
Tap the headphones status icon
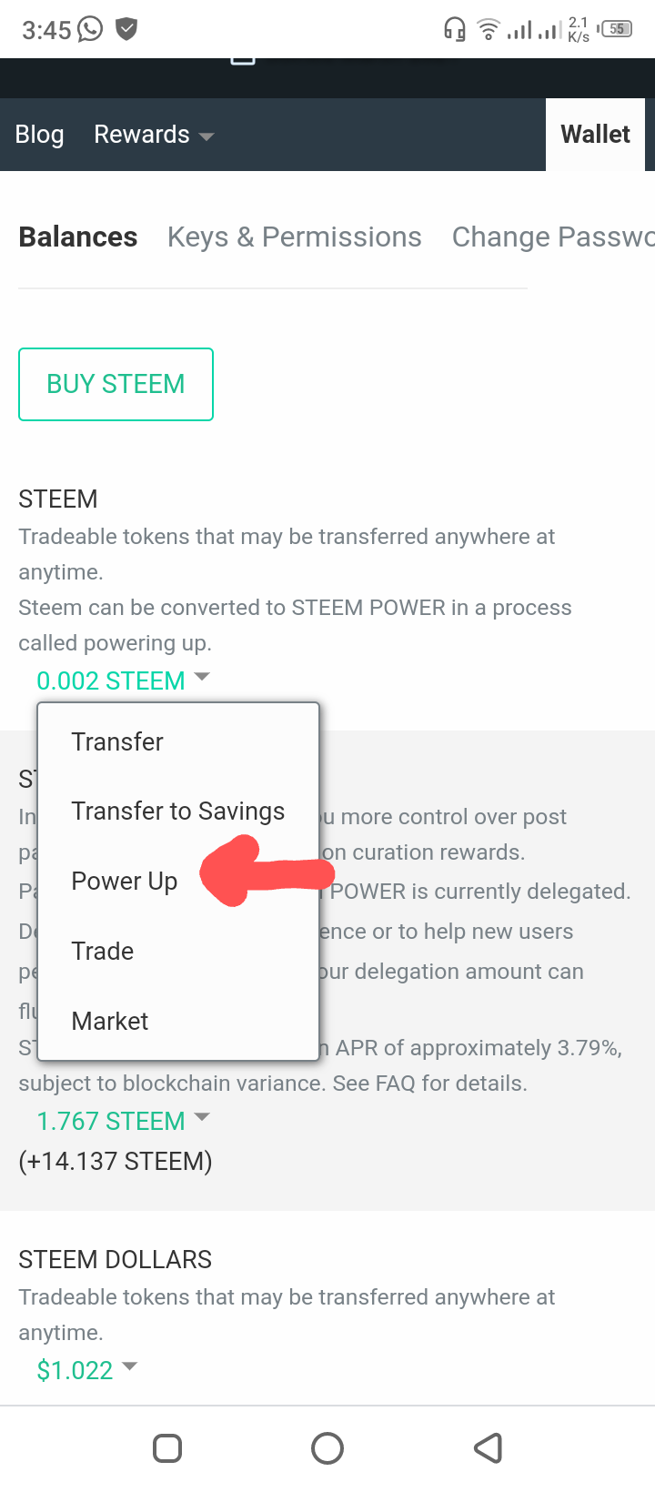tap(454, 29)
